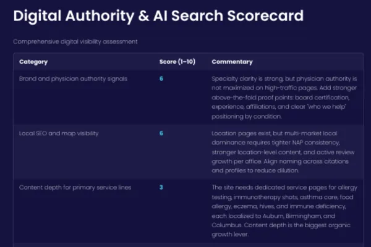The width and height of the screenshot is (371, 247).
Task: Click the Specialty clarity commentary paragraph
Action: point(284,98)
